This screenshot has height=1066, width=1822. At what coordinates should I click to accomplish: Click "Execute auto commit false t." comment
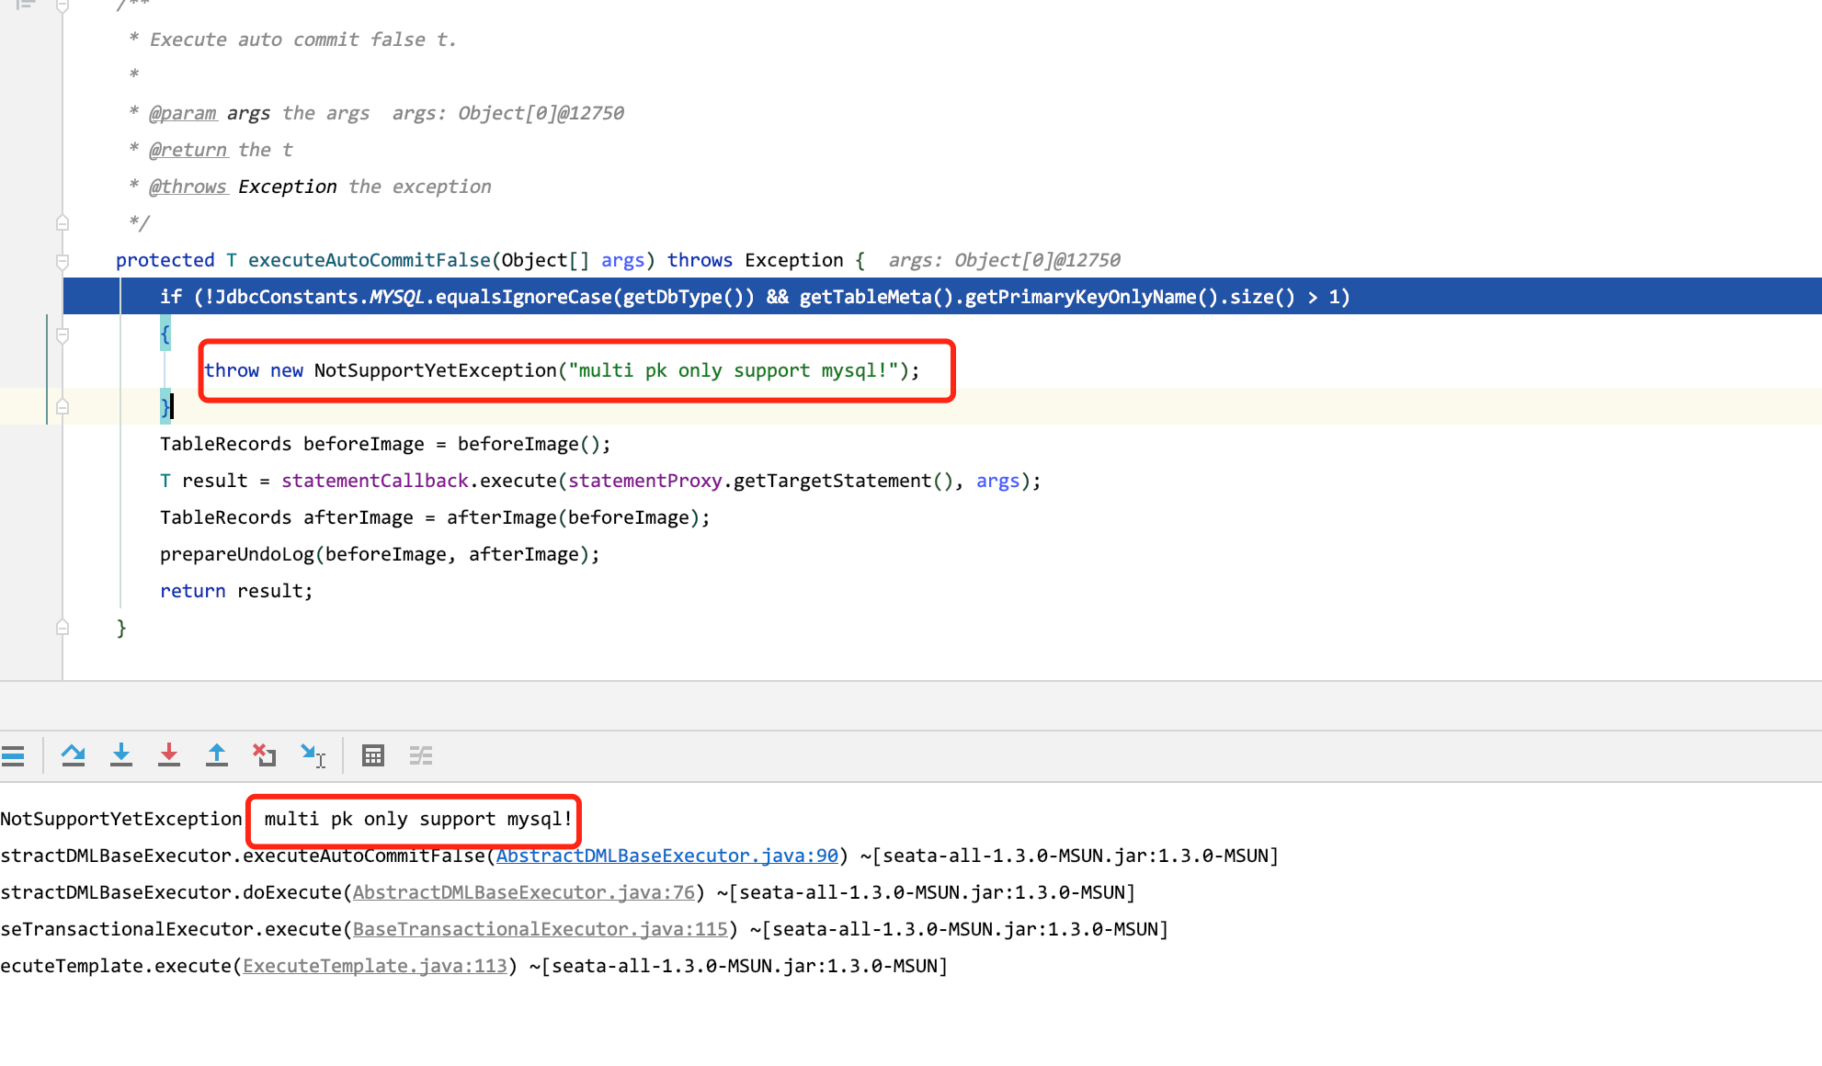(303, 40)
